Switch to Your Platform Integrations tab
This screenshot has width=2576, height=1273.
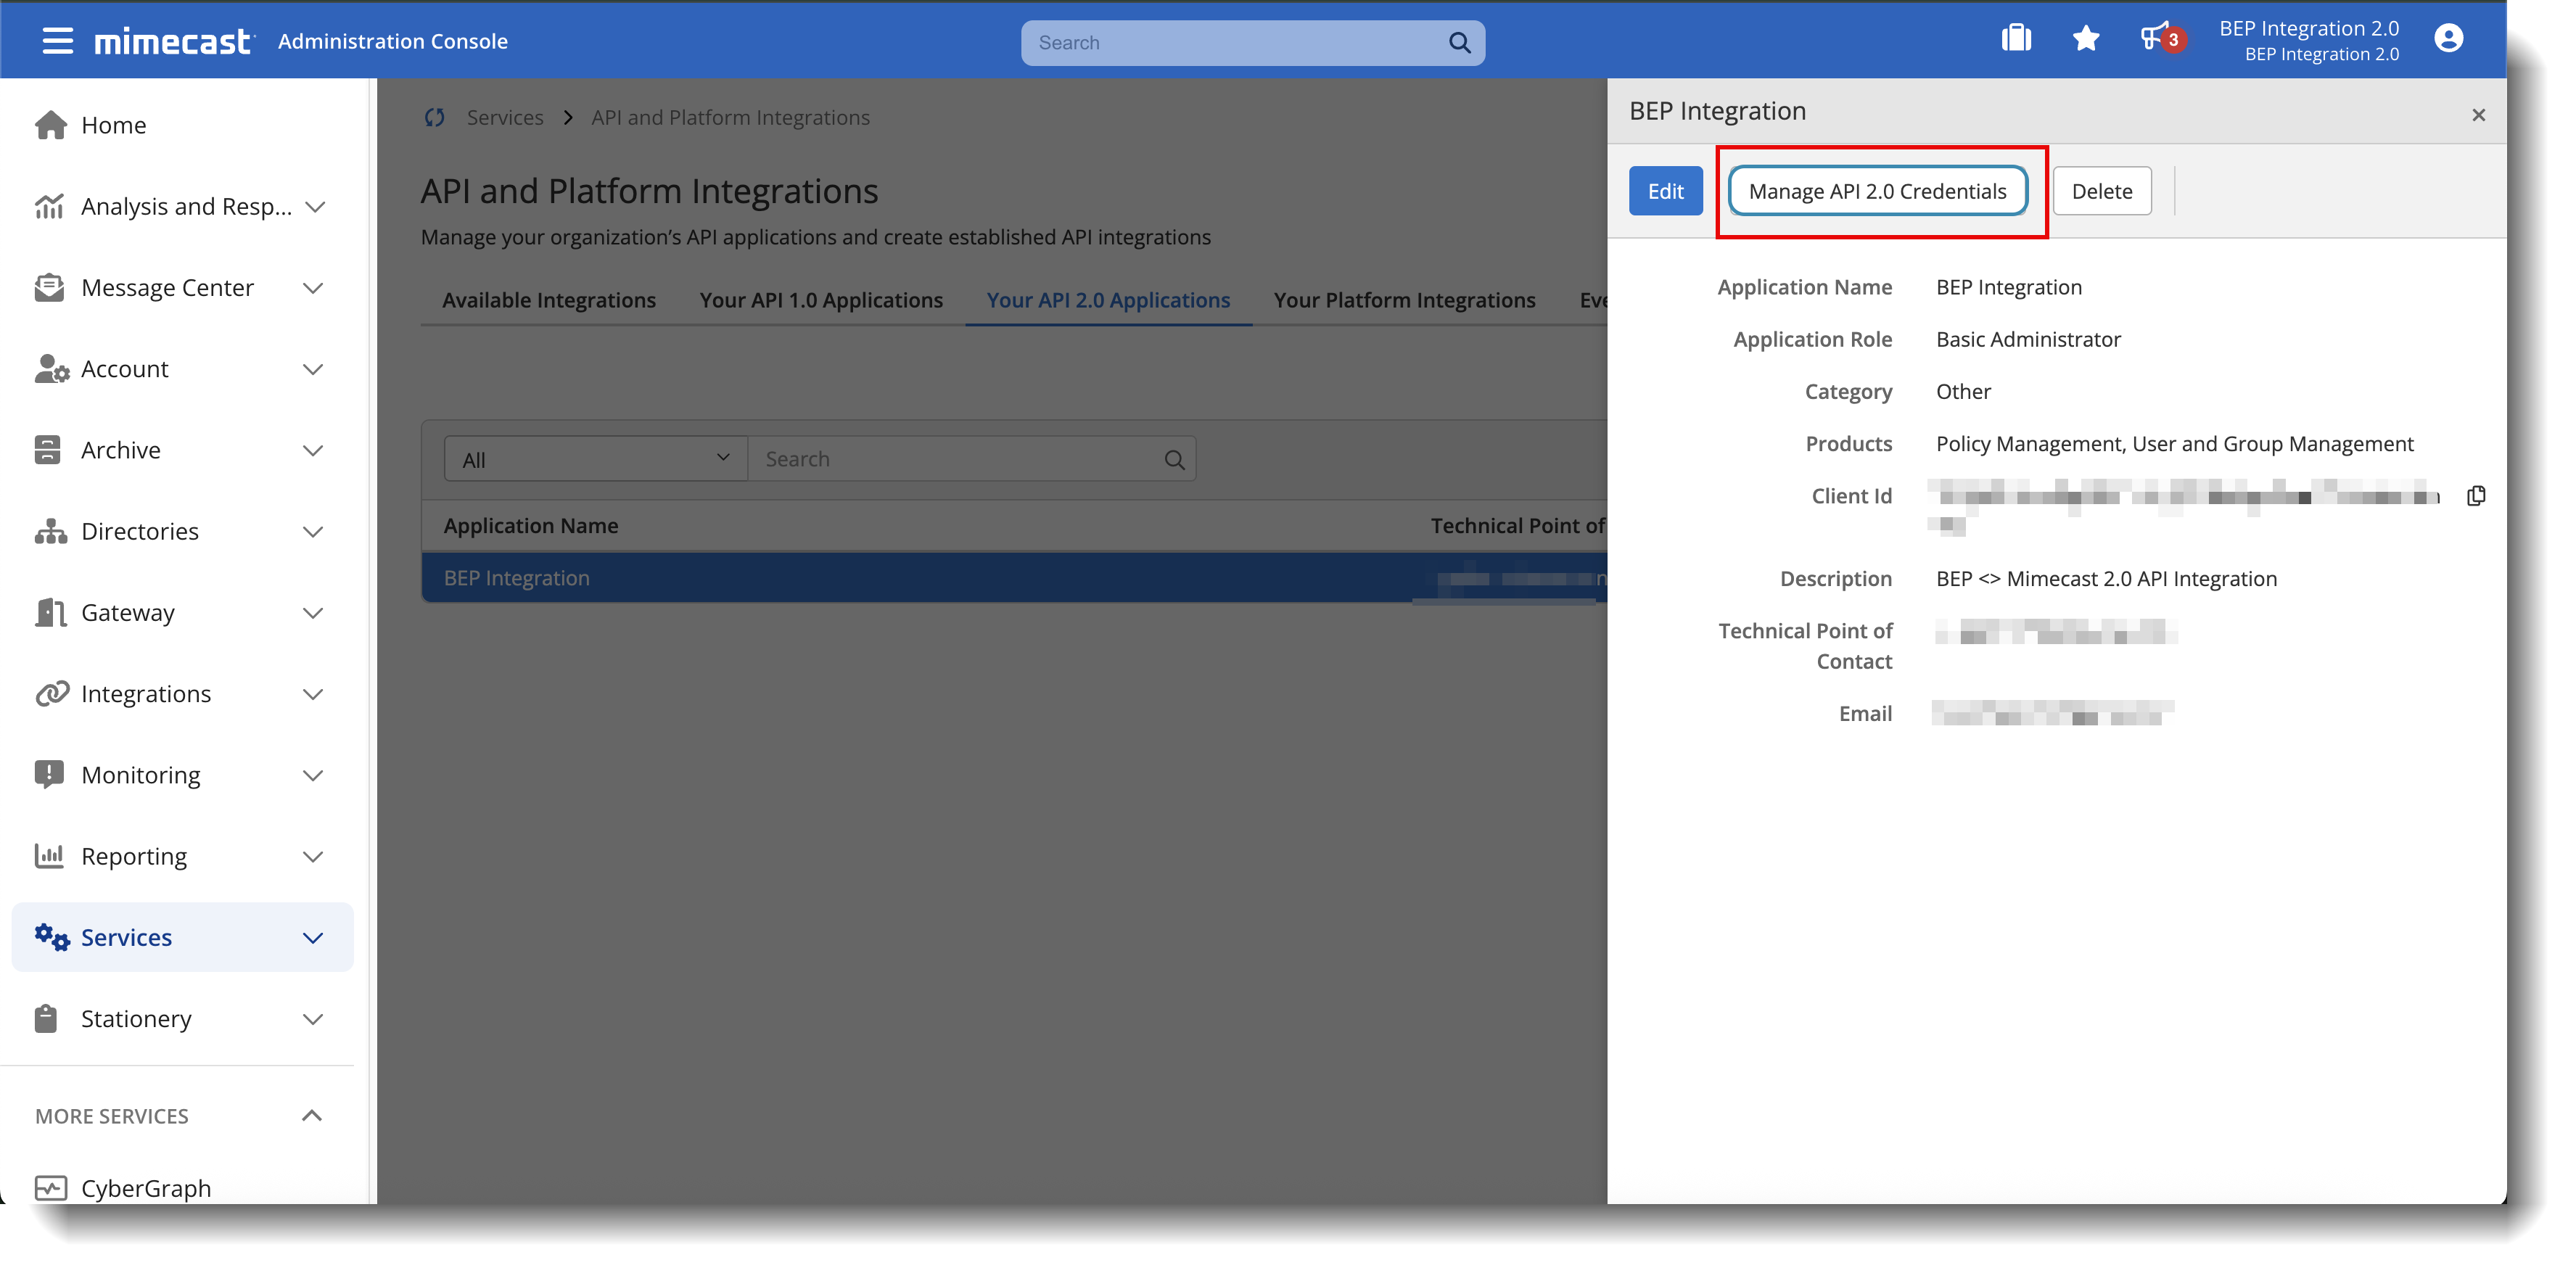click(x=1404, y=299)
